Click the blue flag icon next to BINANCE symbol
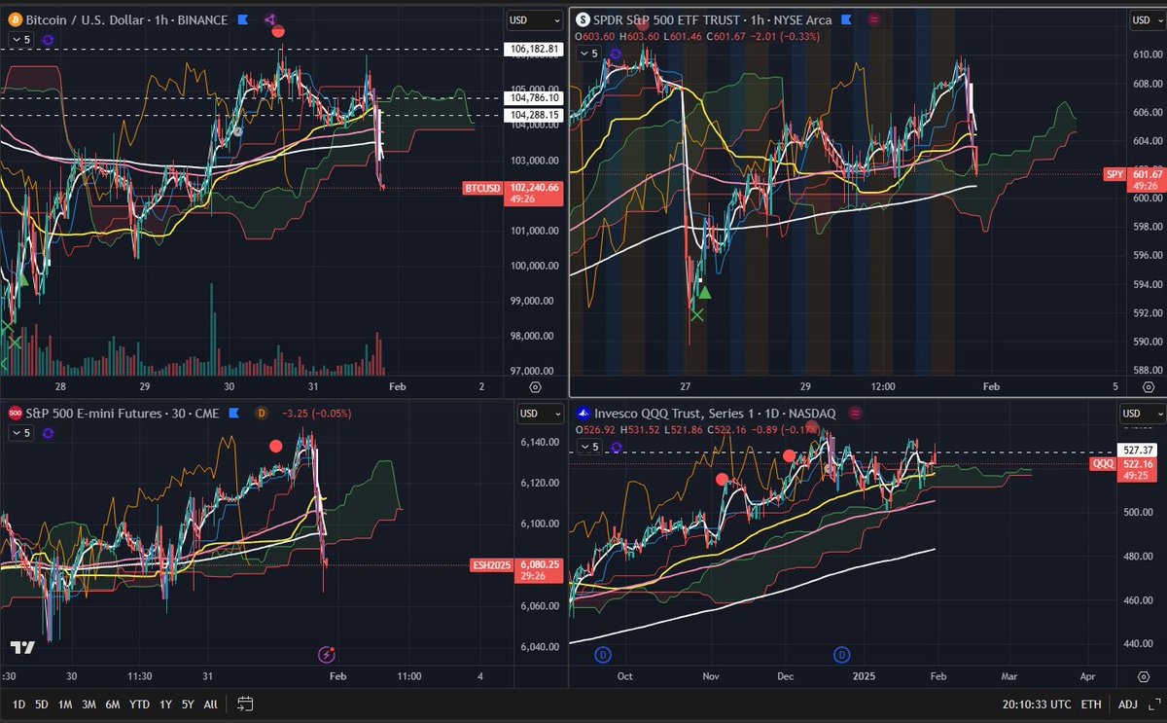Viewport: 1167px width, 723px height. click(x=242, y=19)
